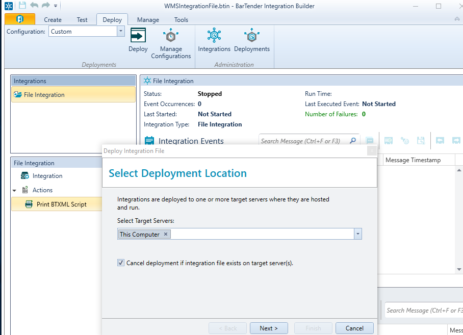This screenshot has width=463, height=335.
Task: Open the Manage ribbon tab
Action: pyautogui.click(x=148, y=20)
